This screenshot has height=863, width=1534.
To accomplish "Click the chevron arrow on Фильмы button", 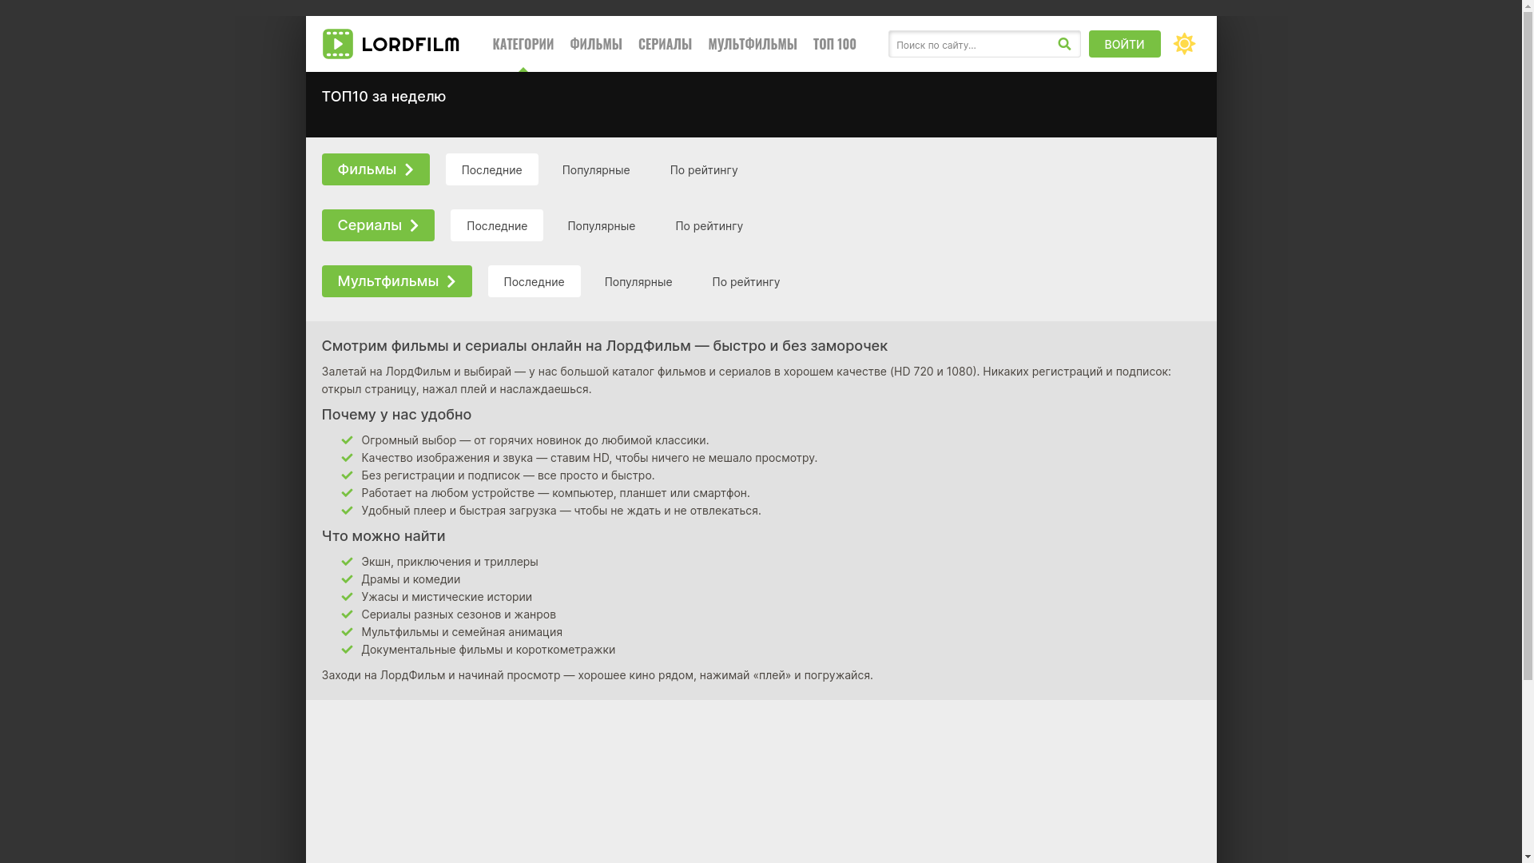I will 409,169.
